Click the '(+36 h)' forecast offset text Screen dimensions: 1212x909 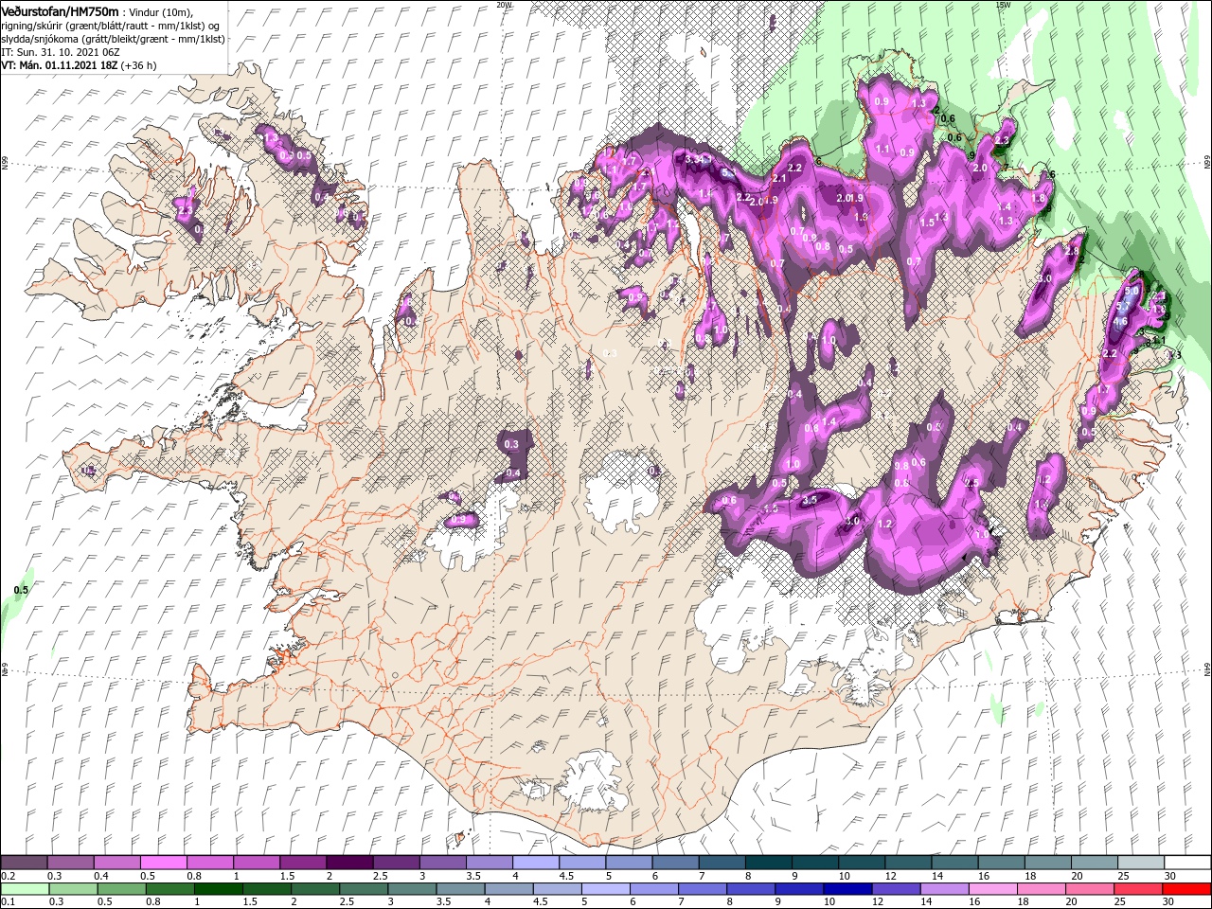coord(138,65)
